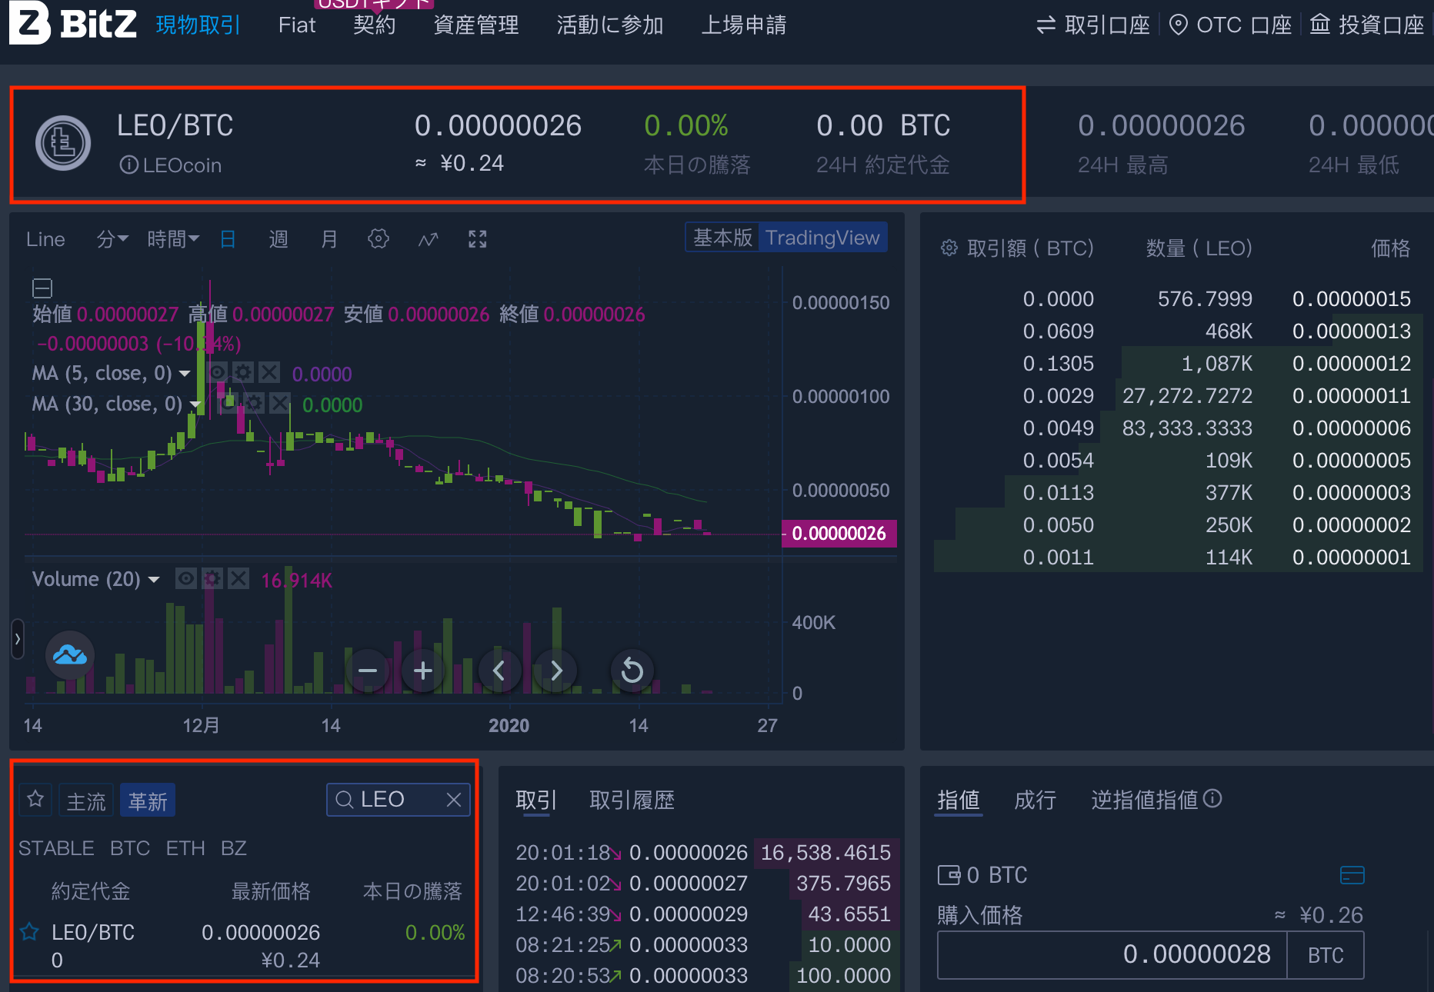Click the LEO coin logo icon
1434x992 pixels.
(63, 143)
